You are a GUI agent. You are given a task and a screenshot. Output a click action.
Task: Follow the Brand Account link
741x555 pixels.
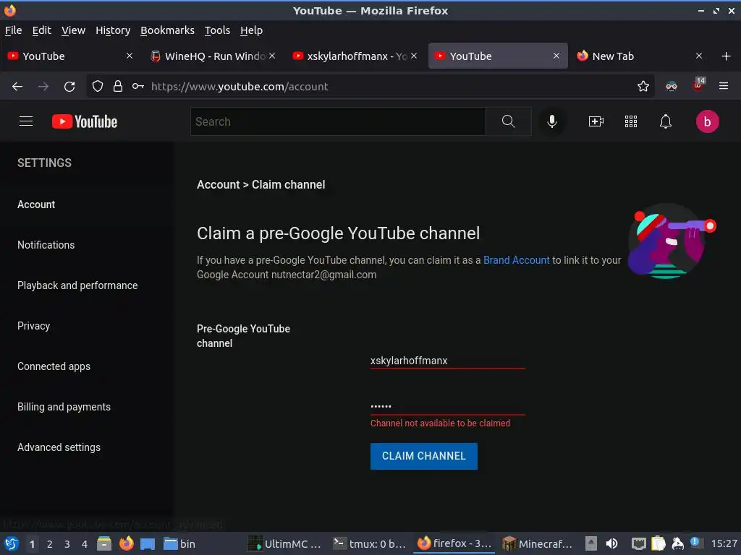point(516,260)
